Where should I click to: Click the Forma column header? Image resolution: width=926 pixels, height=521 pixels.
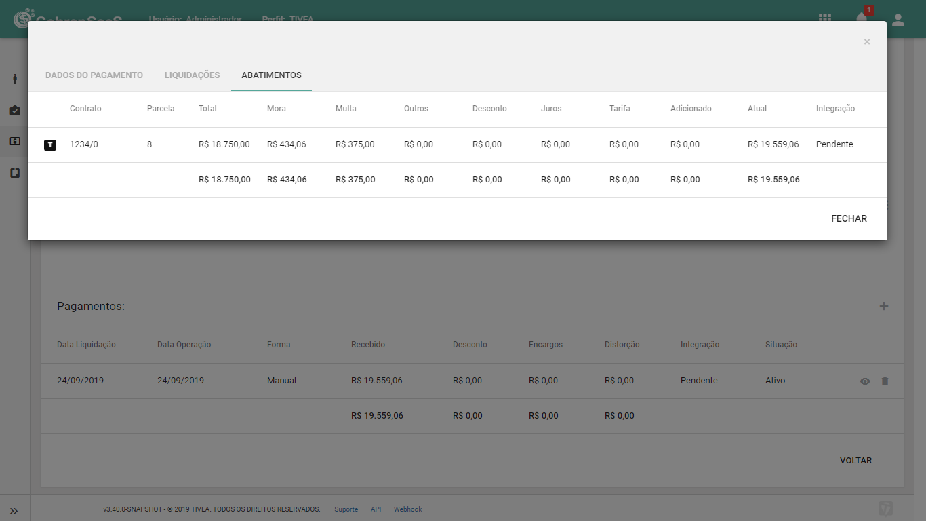click(x=279, y=345)
